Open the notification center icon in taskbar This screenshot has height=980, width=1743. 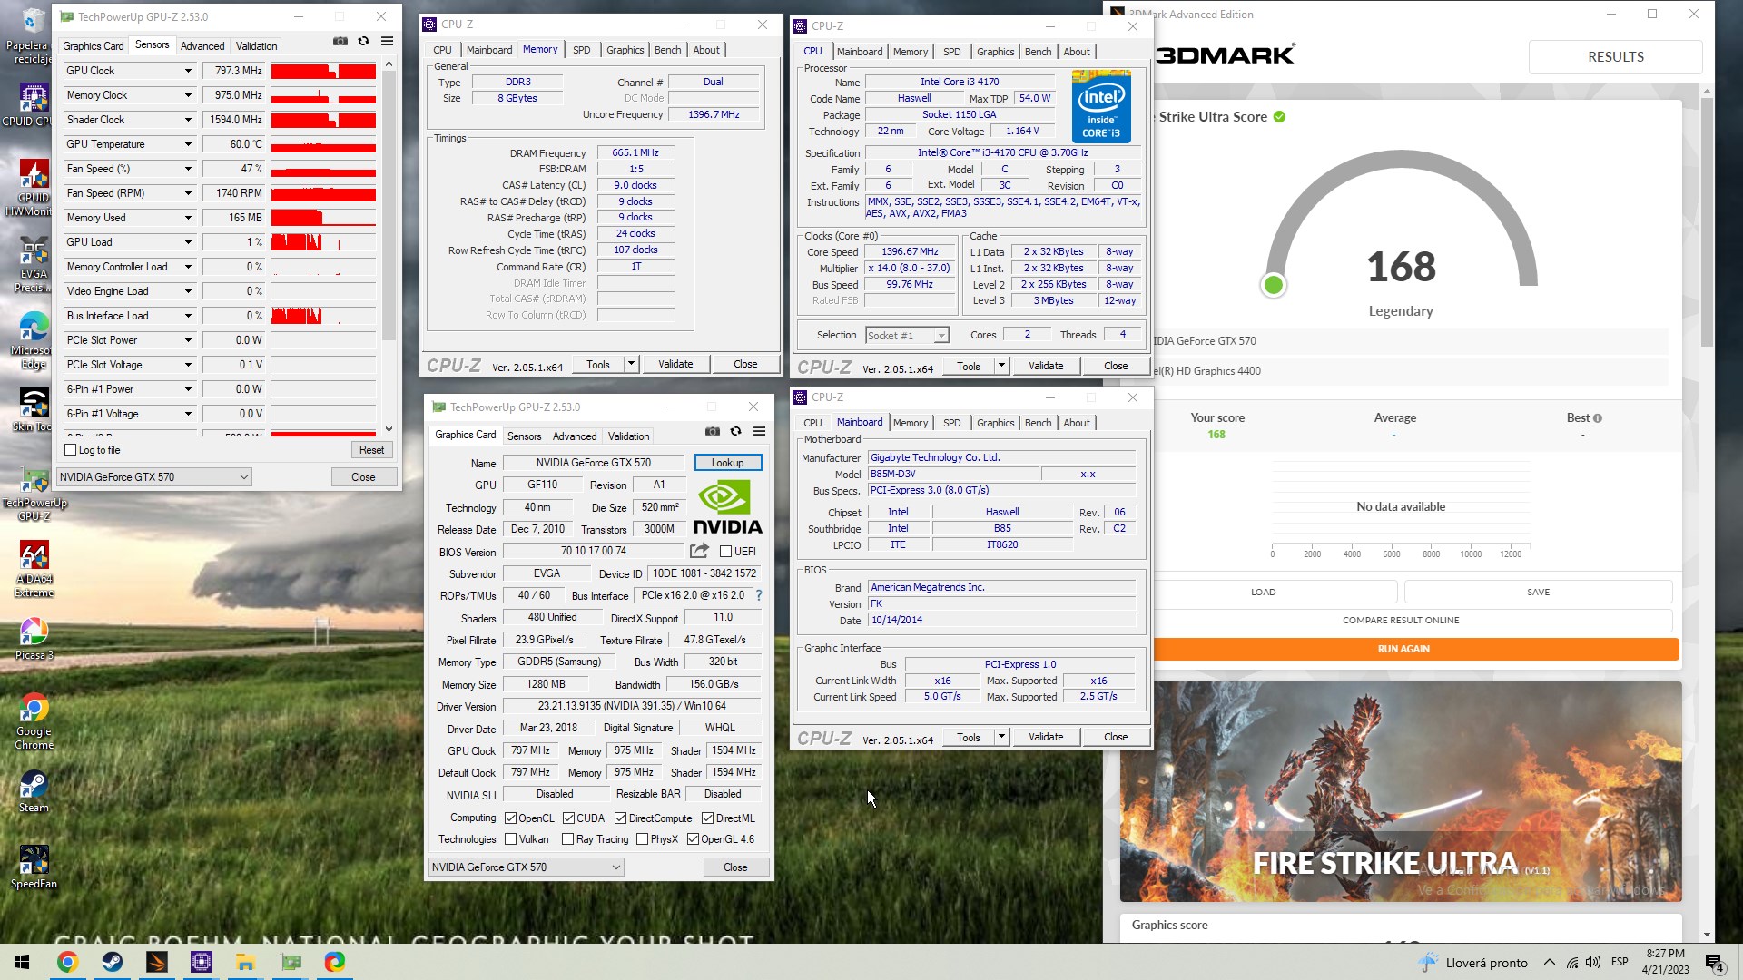pyautogui.click(x=1714, y=962)
